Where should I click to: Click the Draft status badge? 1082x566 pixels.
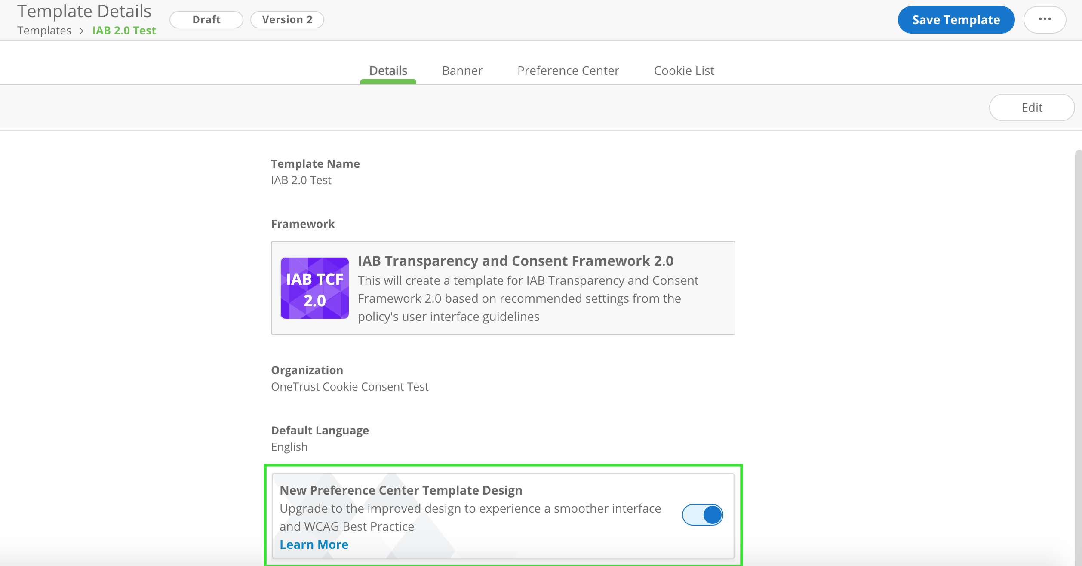click(206, 19)
